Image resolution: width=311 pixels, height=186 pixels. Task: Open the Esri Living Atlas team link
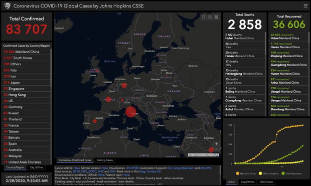tap(181, 168)
